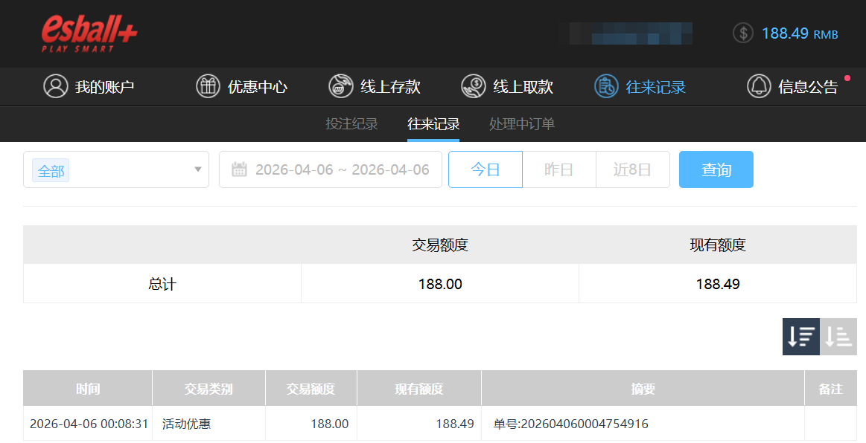This screenshot has width=866, height=443.
Task: Open the 全部 transaction type dropdown
Action: click(115, 169)
